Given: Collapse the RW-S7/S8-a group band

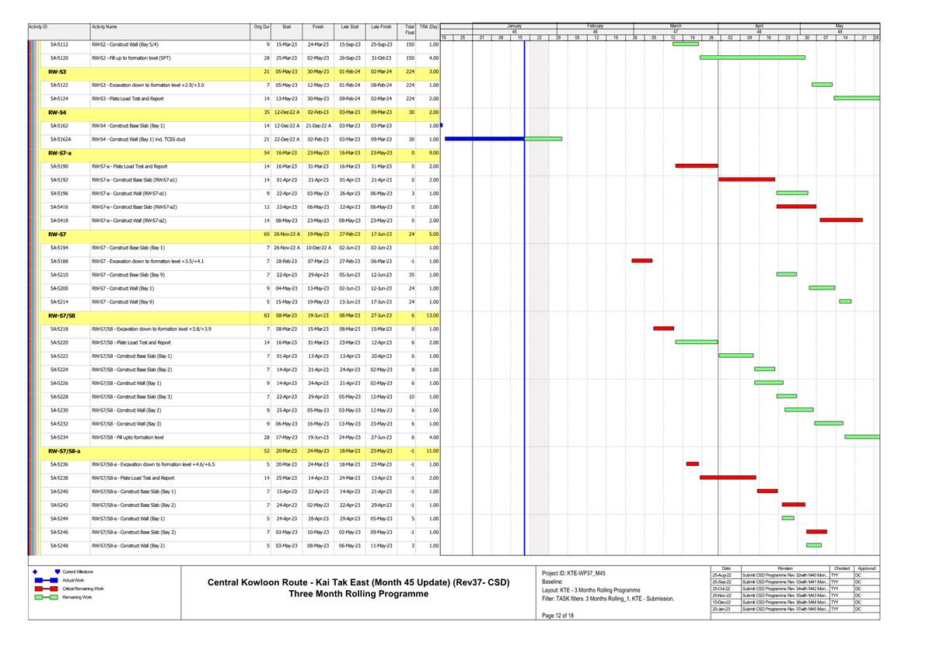Looking at the screenshot, I should [64, 450].
